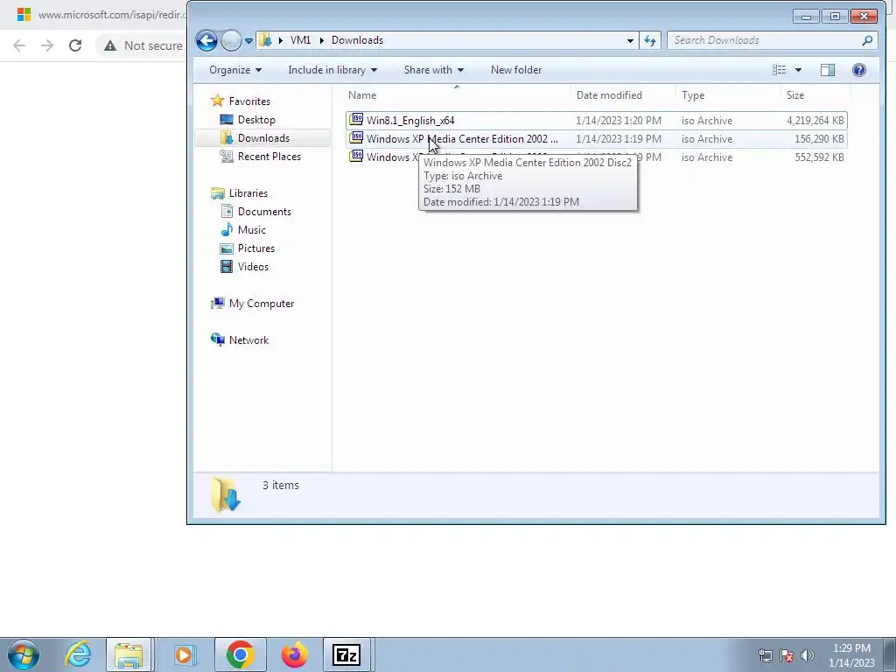Click Windows Explorer taskbar icon
The height and width of the screenshot is (672, 896).
(129, 654)
